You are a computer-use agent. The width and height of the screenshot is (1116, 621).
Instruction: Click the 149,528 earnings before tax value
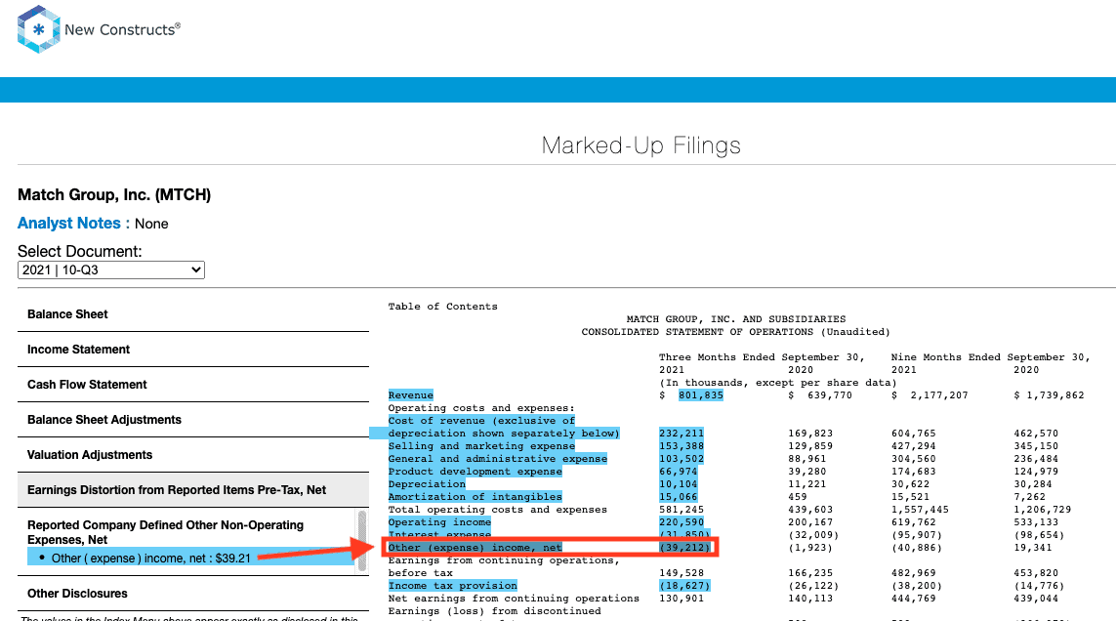click(x=682, y=573)
